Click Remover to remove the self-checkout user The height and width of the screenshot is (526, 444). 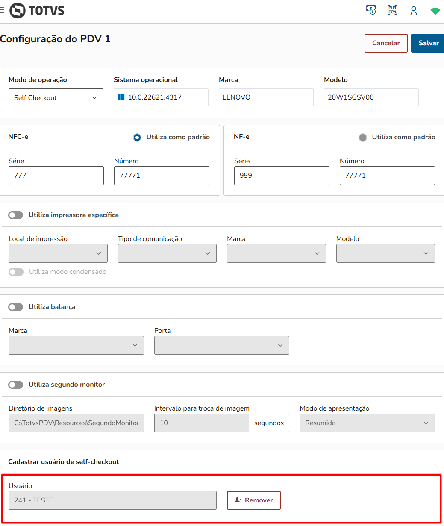pyautogui.click(x=253, y=500)
